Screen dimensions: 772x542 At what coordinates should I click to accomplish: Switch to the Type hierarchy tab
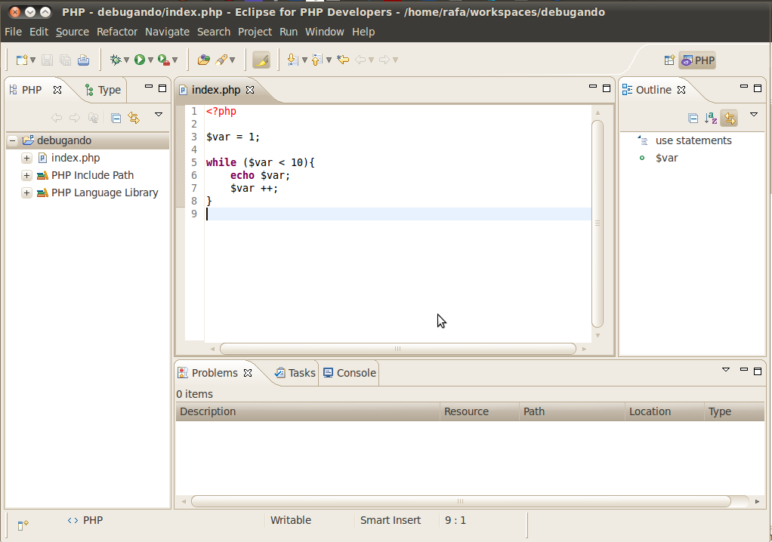pos(103,90)
